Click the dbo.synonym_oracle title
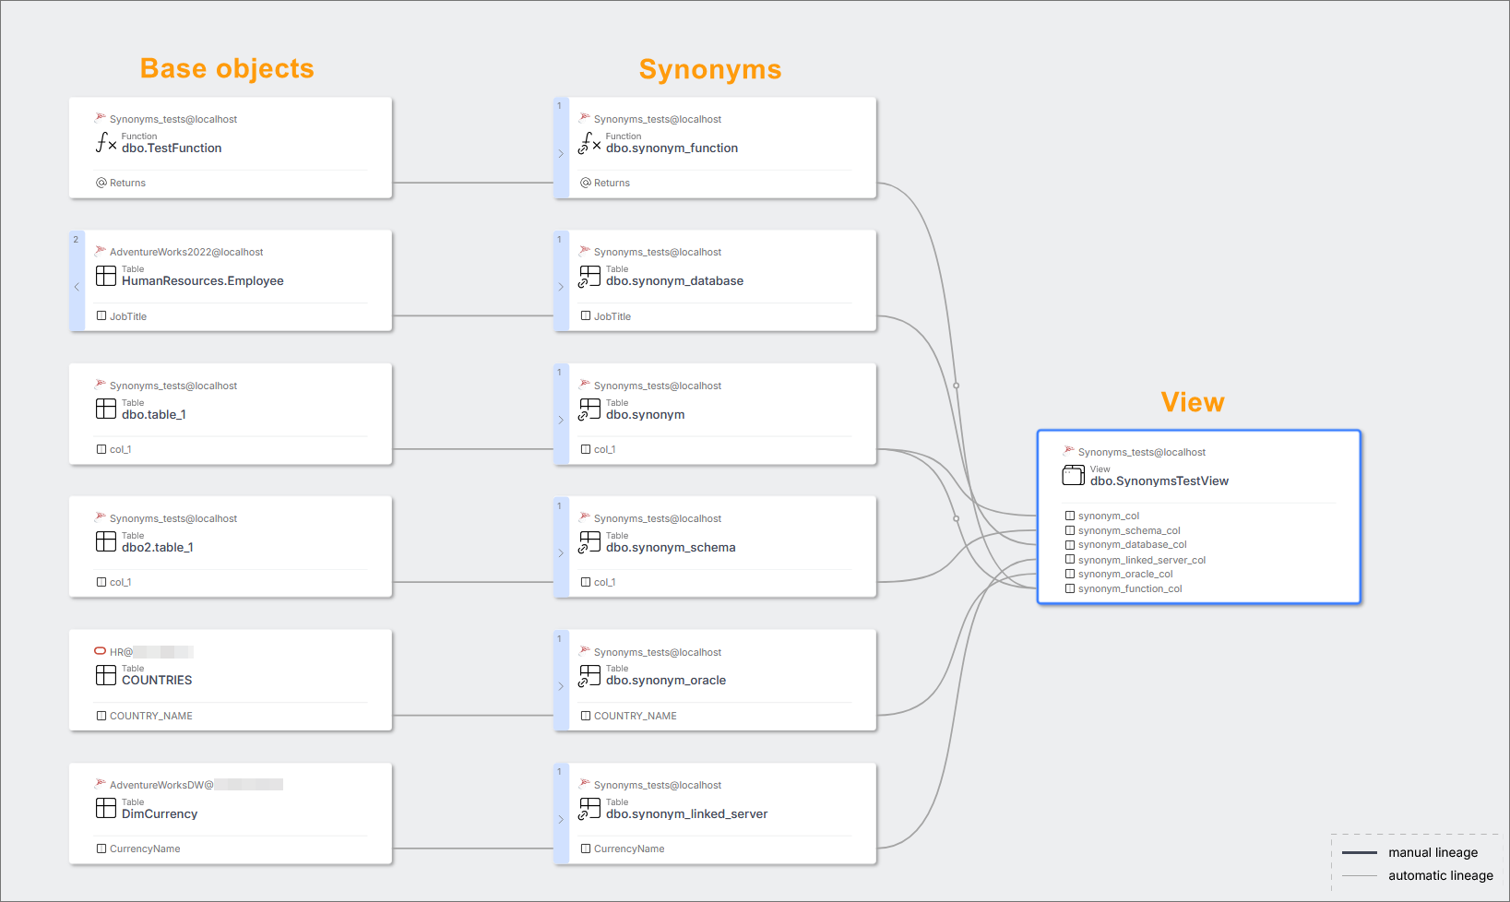This screenshot has width=1510, height=902. coord(666,680)
